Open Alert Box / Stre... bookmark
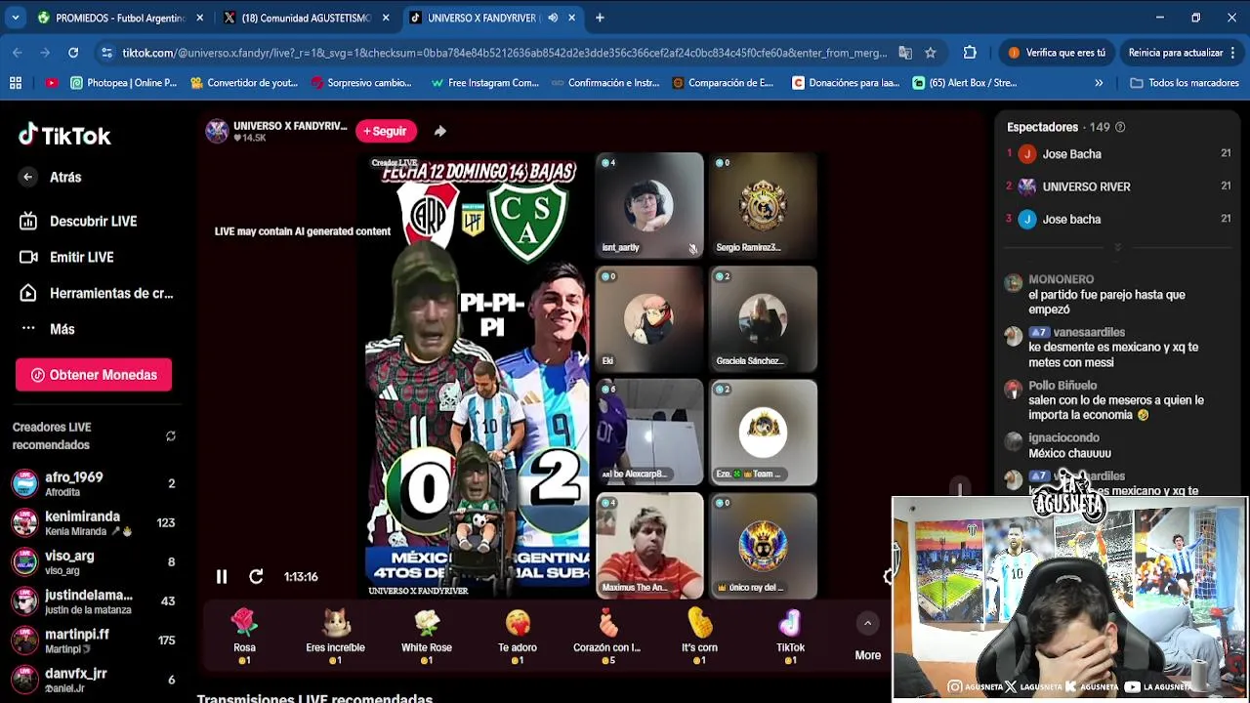Screen dimensions: 1250x703 point(965,83)
